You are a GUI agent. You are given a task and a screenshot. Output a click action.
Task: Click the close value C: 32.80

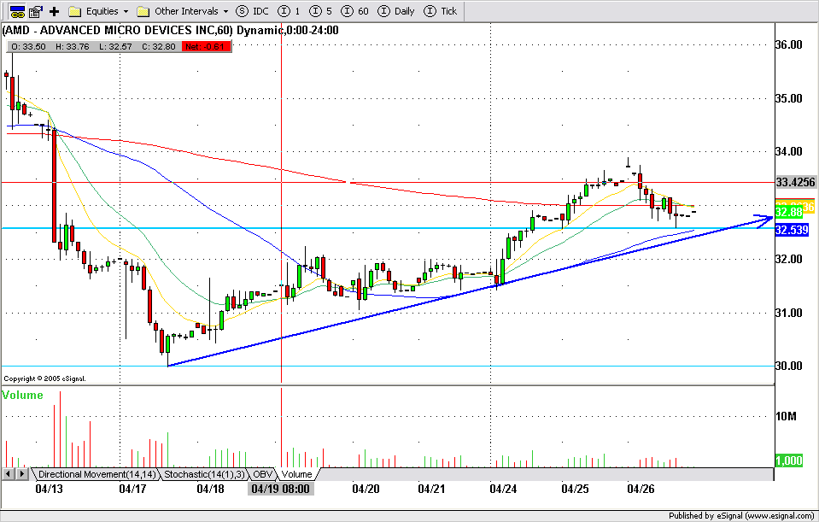pos(159,46)
